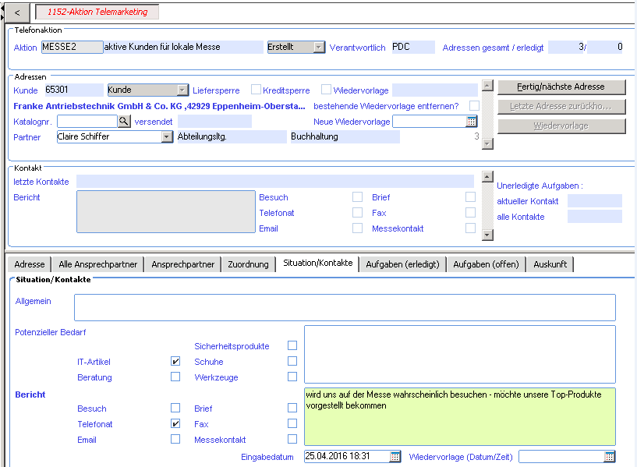Open the Kunde type dropdown
Image resolution: width=637 pixels, height=467 pixels.
tap(182, 90)
